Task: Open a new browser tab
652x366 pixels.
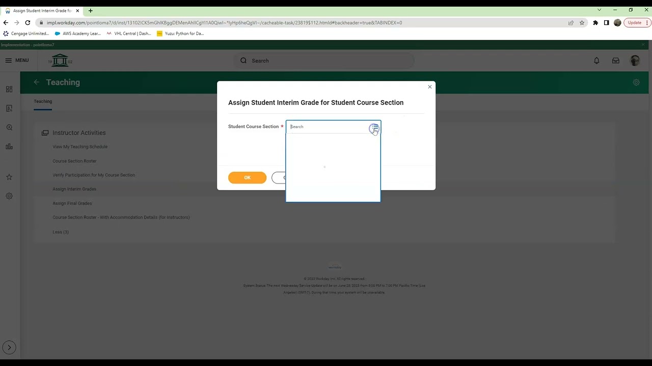Action: [91, 11]
